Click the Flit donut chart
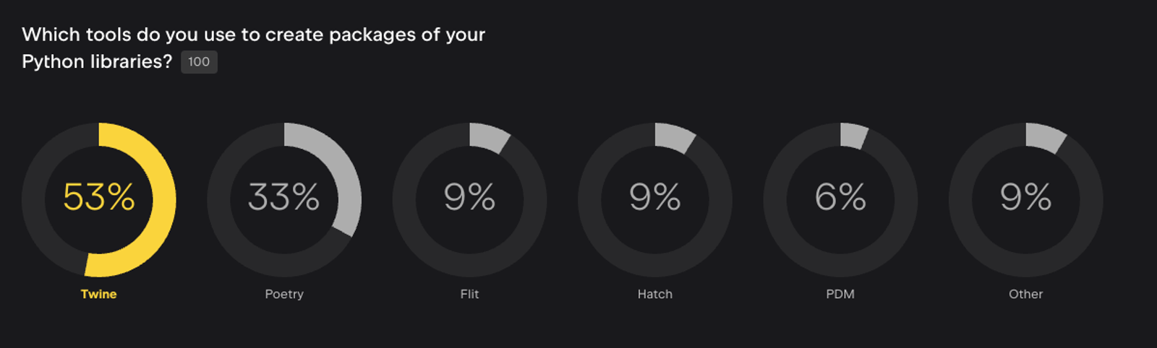The height and width of the screenshot is (348, 1157). tap(470, 200)
